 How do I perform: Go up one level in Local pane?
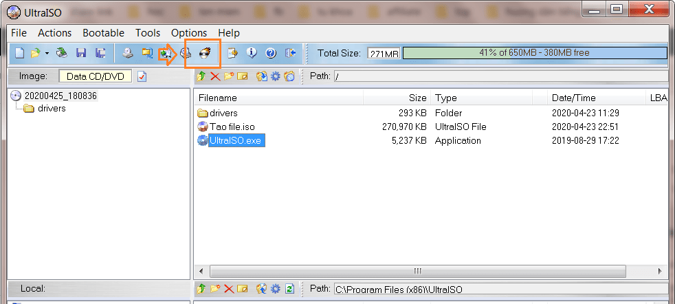pos(201,288)
